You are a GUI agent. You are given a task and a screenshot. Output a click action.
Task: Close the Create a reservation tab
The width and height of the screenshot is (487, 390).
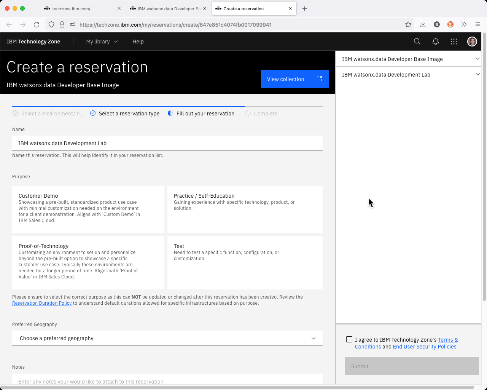pyautogui.click(x=290, y=8)
